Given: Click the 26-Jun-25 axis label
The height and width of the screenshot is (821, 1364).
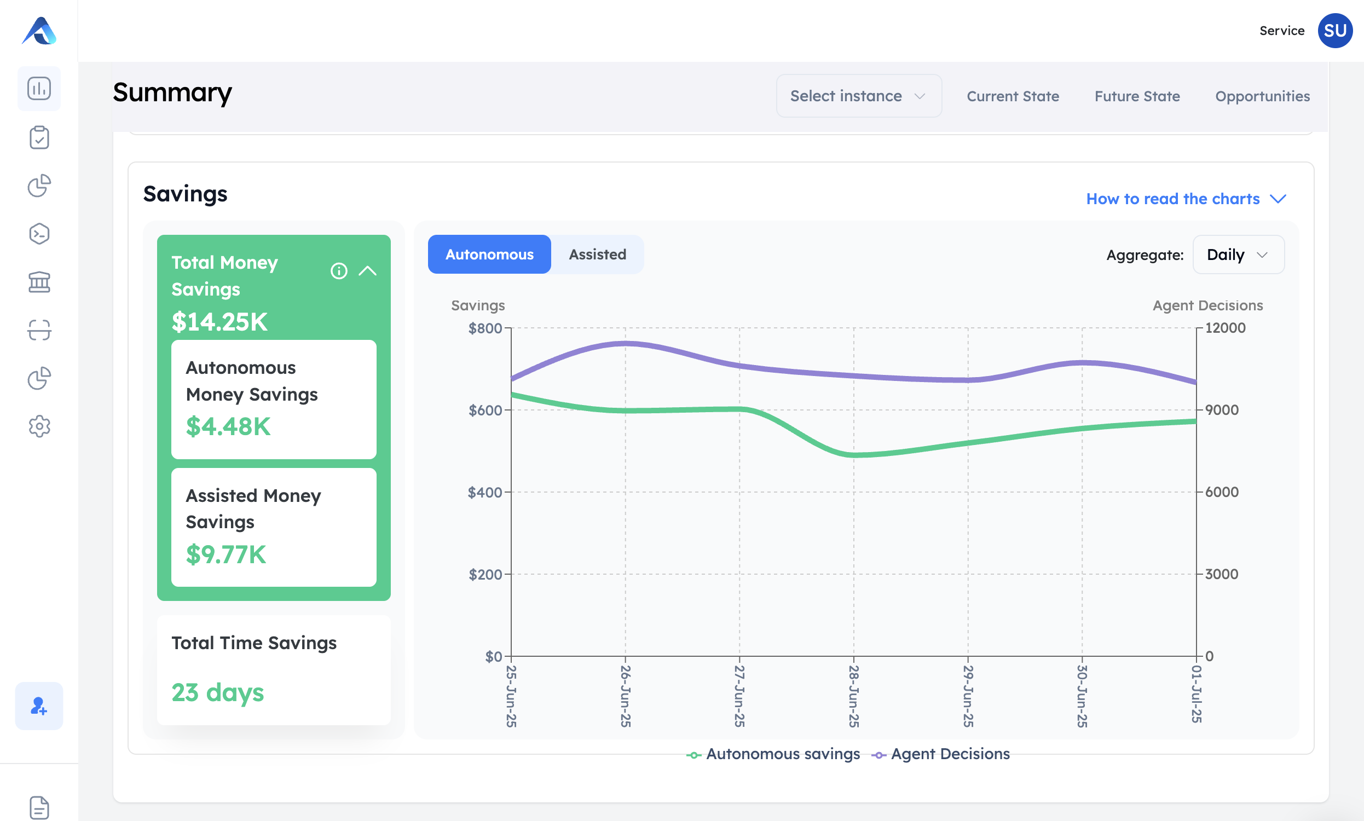Looking at the screenshot, I should (626, 696).
